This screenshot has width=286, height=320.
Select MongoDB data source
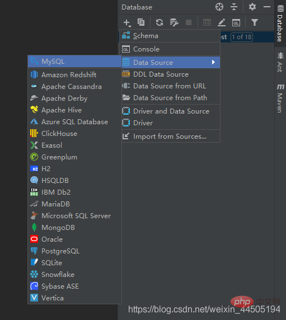coord(74,228)
